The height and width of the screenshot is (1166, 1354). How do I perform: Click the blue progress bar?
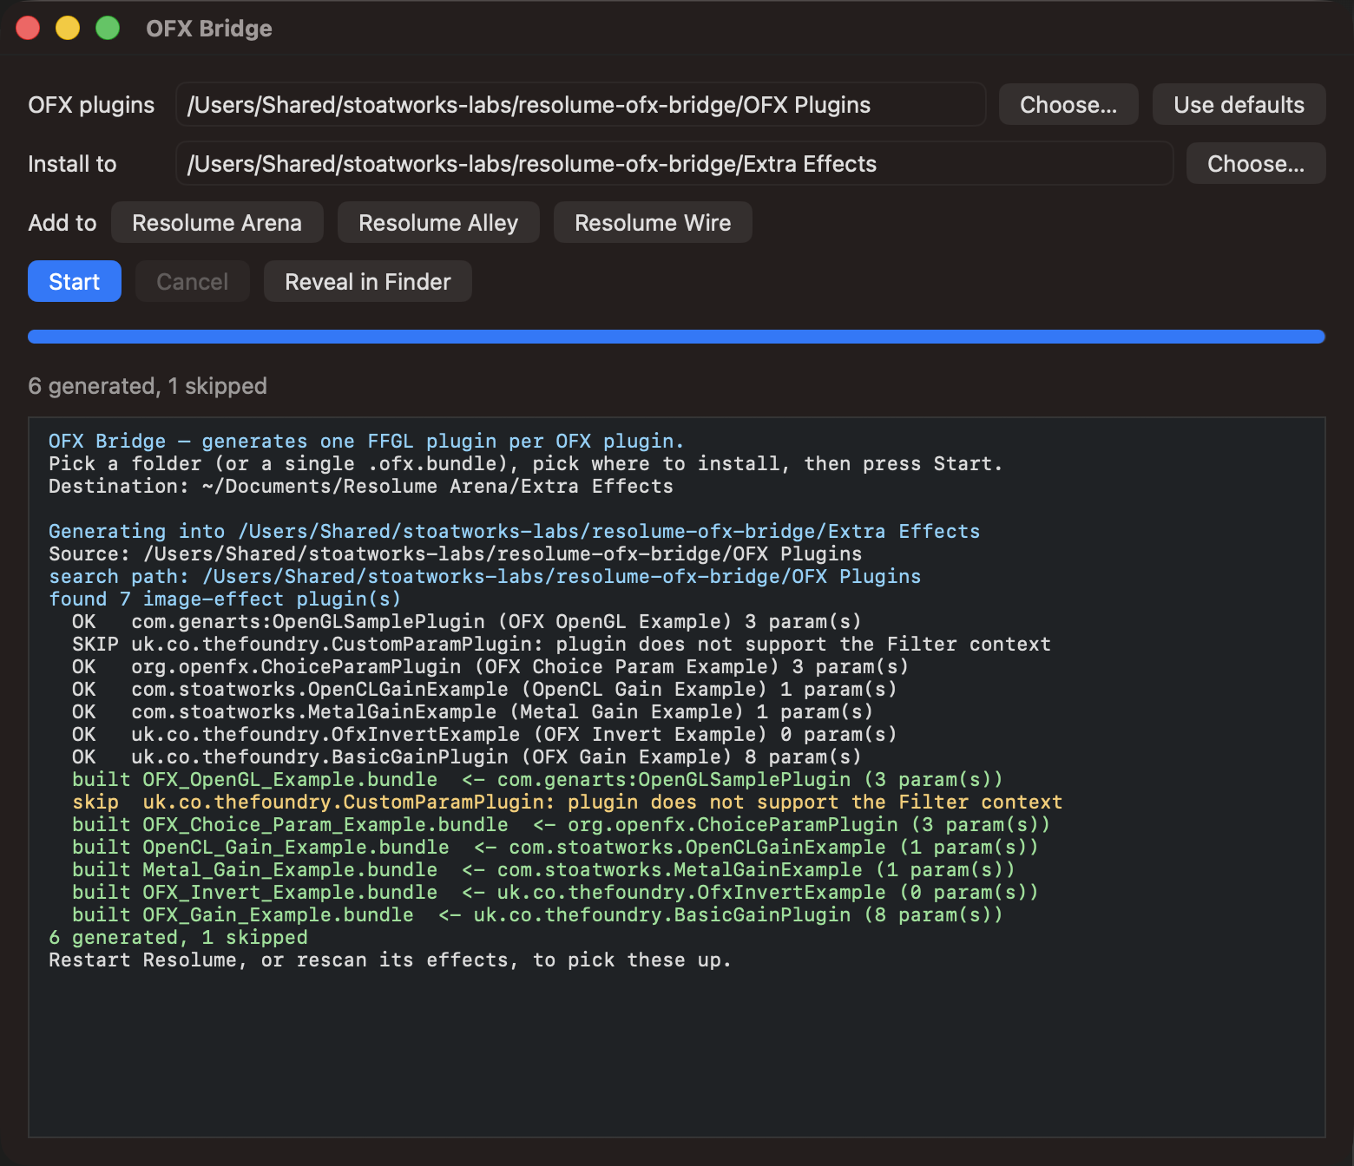click(676, 337)
